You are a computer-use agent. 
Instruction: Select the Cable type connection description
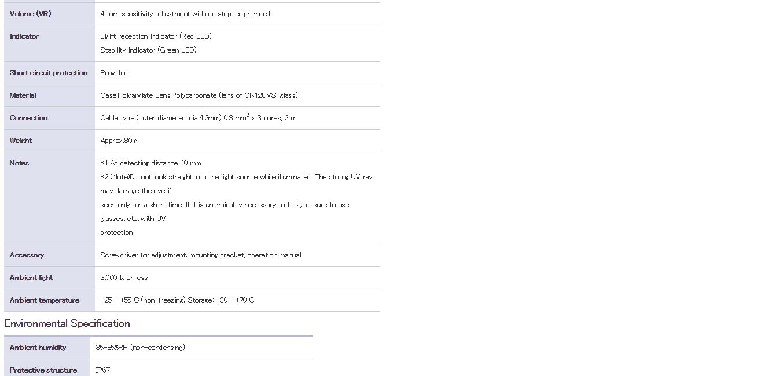(199, 117)
